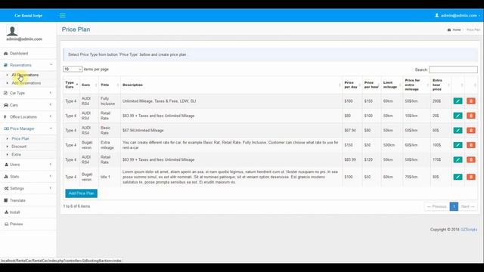The width and height of the screenshot is (484, 272).
Task: Click the Lorem ipsum description cell
Action: pos(231,177)
